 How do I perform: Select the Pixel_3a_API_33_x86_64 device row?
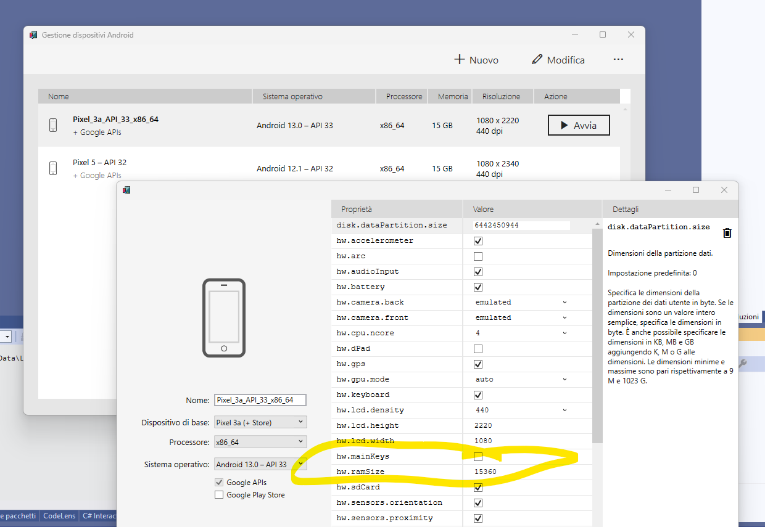pyautogui.click(x=329, y=125)
